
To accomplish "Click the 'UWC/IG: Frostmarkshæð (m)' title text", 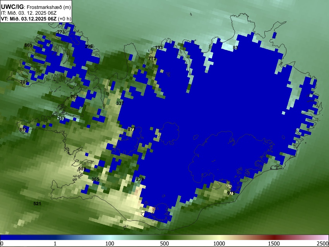I will tap(36, 7).
